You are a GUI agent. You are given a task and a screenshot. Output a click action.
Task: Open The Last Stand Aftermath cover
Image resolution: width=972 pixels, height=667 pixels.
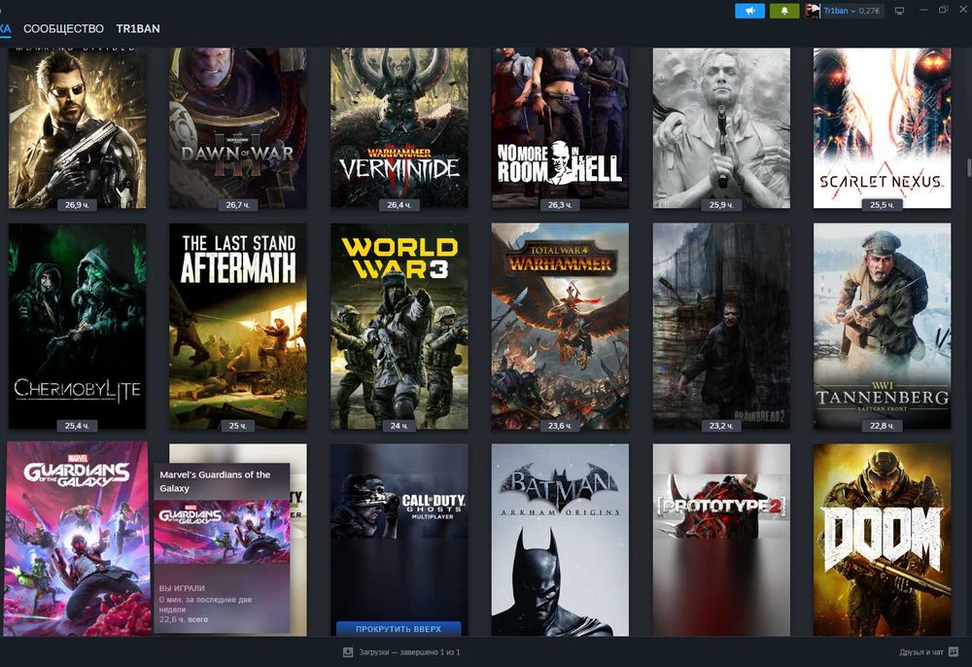pyautogui.click(x=238, y=326)
